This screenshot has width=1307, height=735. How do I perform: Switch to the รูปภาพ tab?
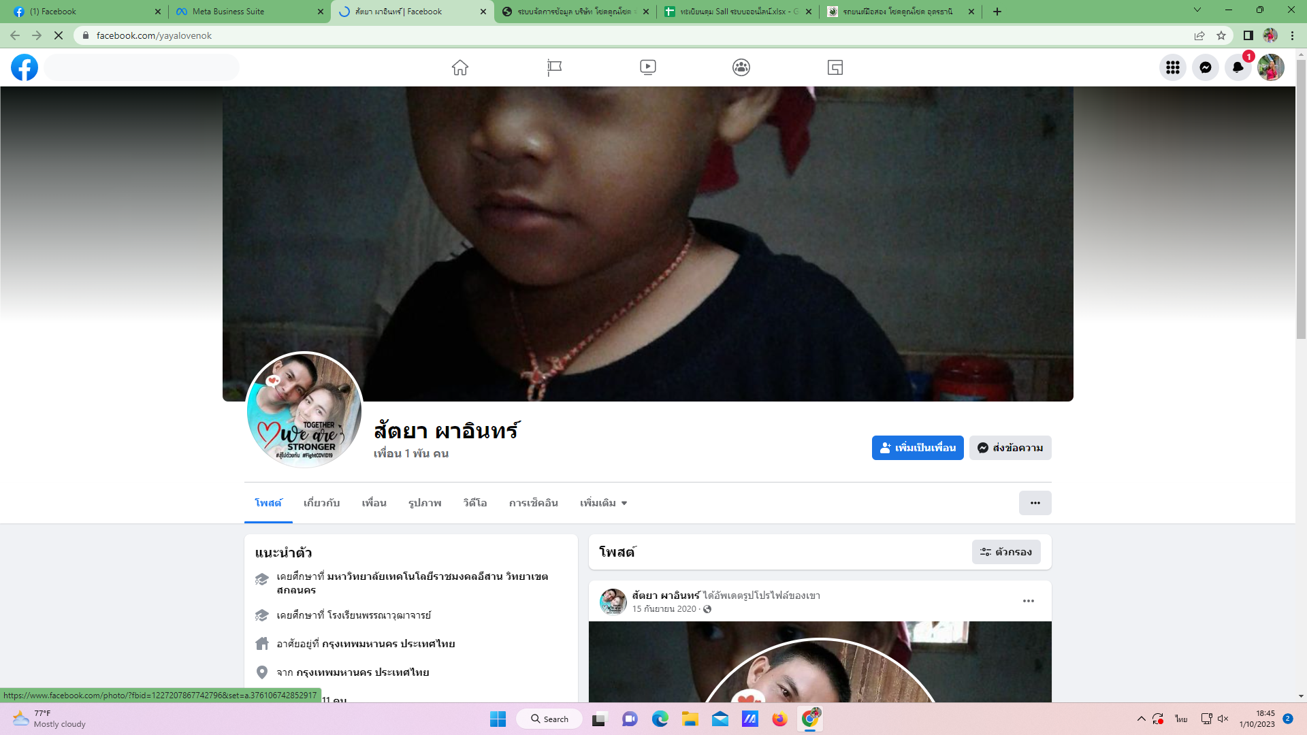[x=425, y=503]
